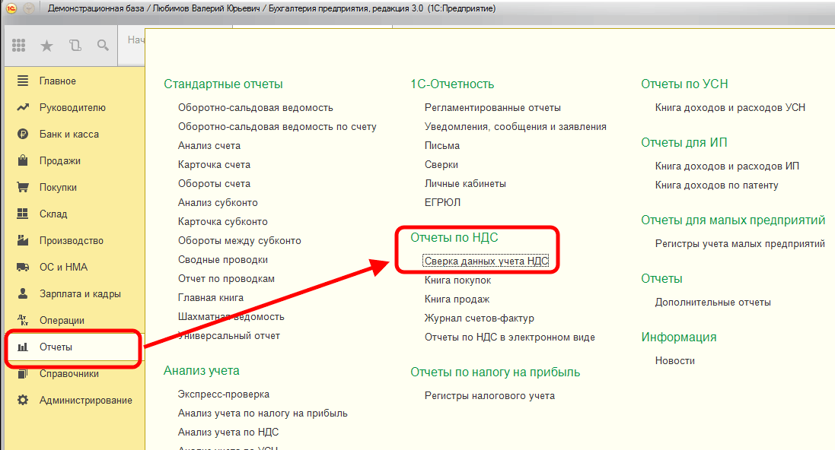This screenshot has width=835, height=450.
Task: Open Favorites star icon
Action: 47,46
